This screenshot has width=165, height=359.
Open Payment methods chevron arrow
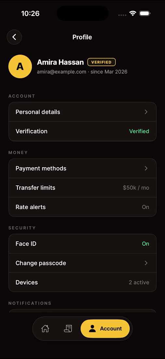click(146, 168)
